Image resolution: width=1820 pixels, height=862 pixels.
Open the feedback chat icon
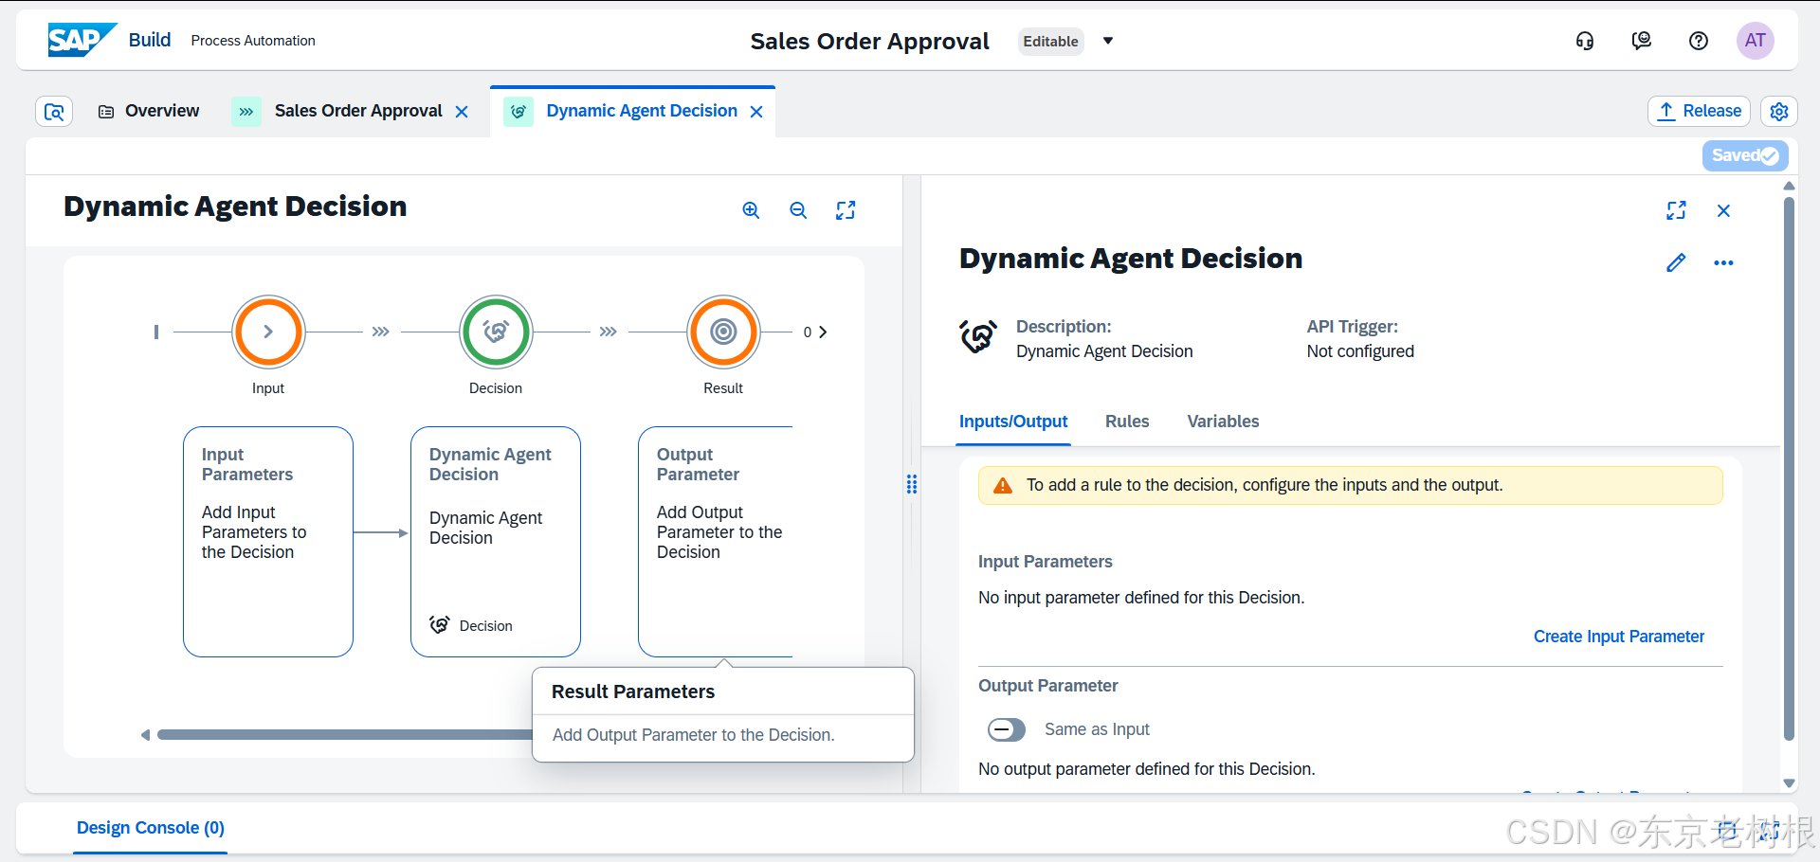pos(1642,41)
